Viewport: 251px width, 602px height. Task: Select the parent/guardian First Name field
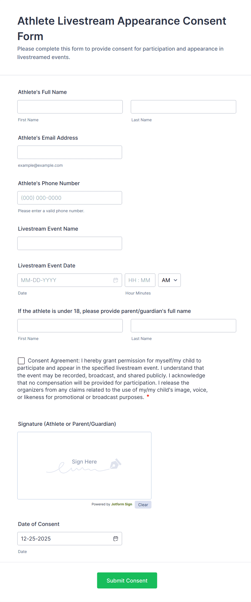tap(70, 326)
